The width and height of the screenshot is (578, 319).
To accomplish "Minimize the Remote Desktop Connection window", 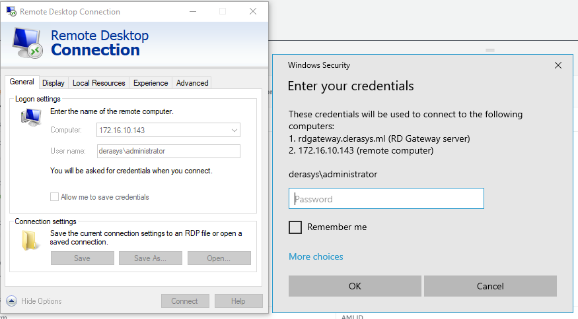I will coord(193,11).
